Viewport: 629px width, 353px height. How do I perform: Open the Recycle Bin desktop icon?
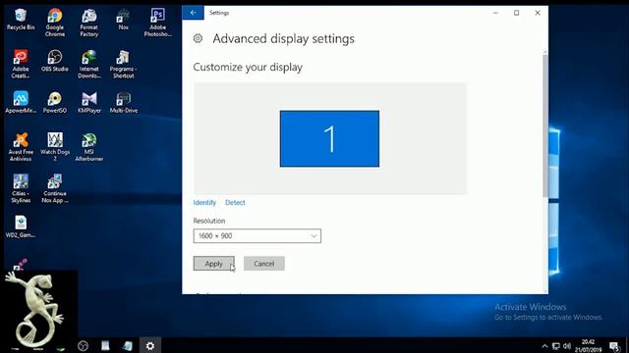21,20
